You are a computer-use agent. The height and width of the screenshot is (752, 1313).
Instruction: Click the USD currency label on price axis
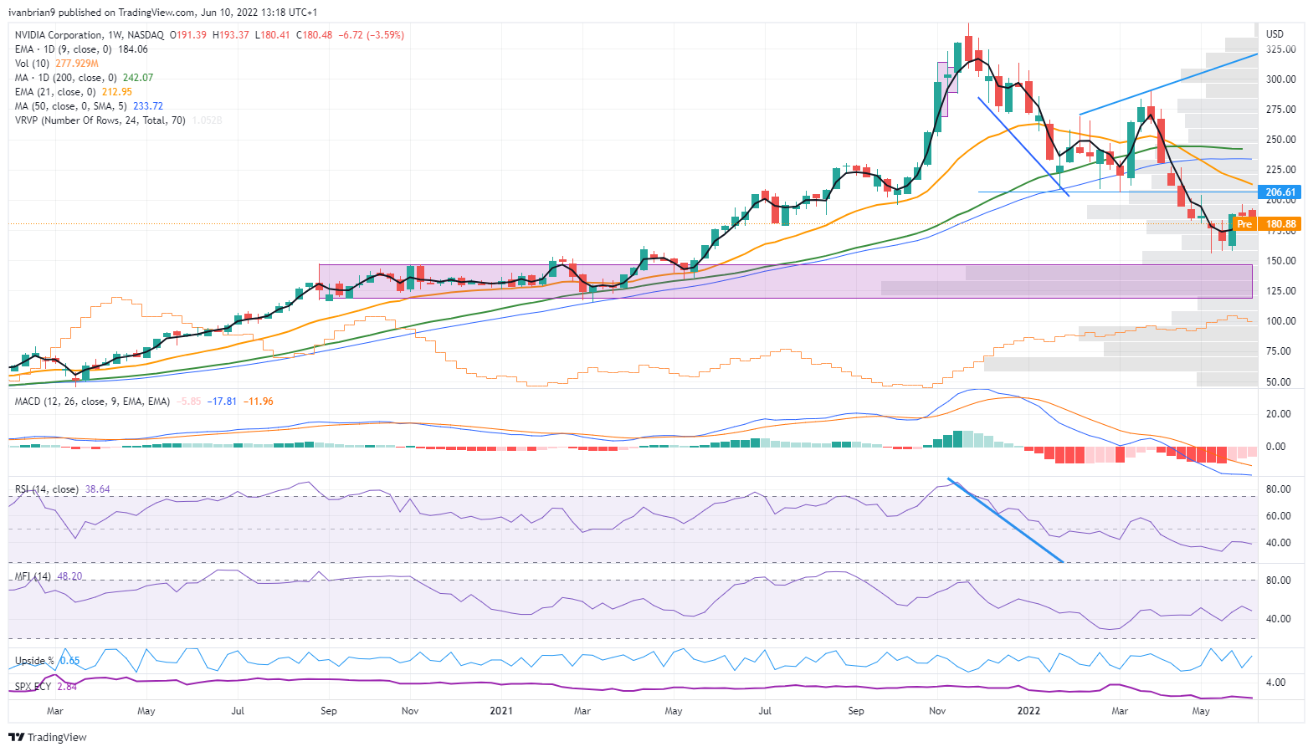tap(1275, 34)
